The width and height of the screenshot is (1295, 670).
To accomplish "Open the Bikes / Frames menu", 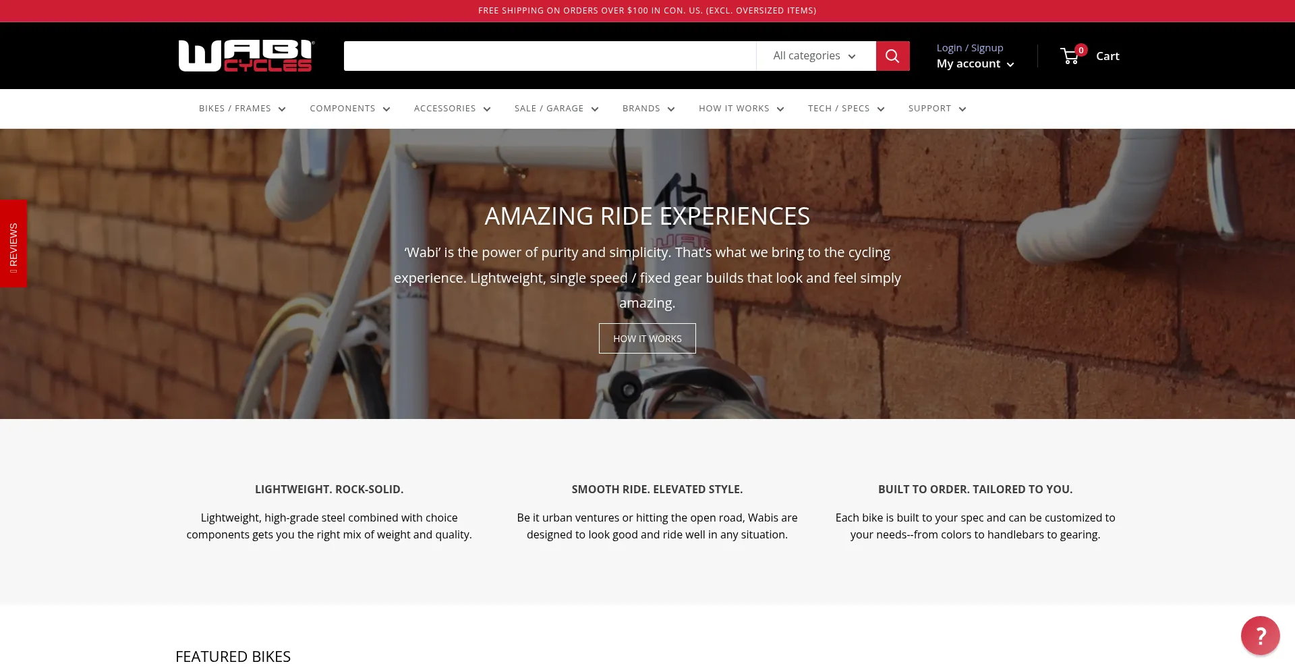I will pyautogui.click(x=242, y=109).
